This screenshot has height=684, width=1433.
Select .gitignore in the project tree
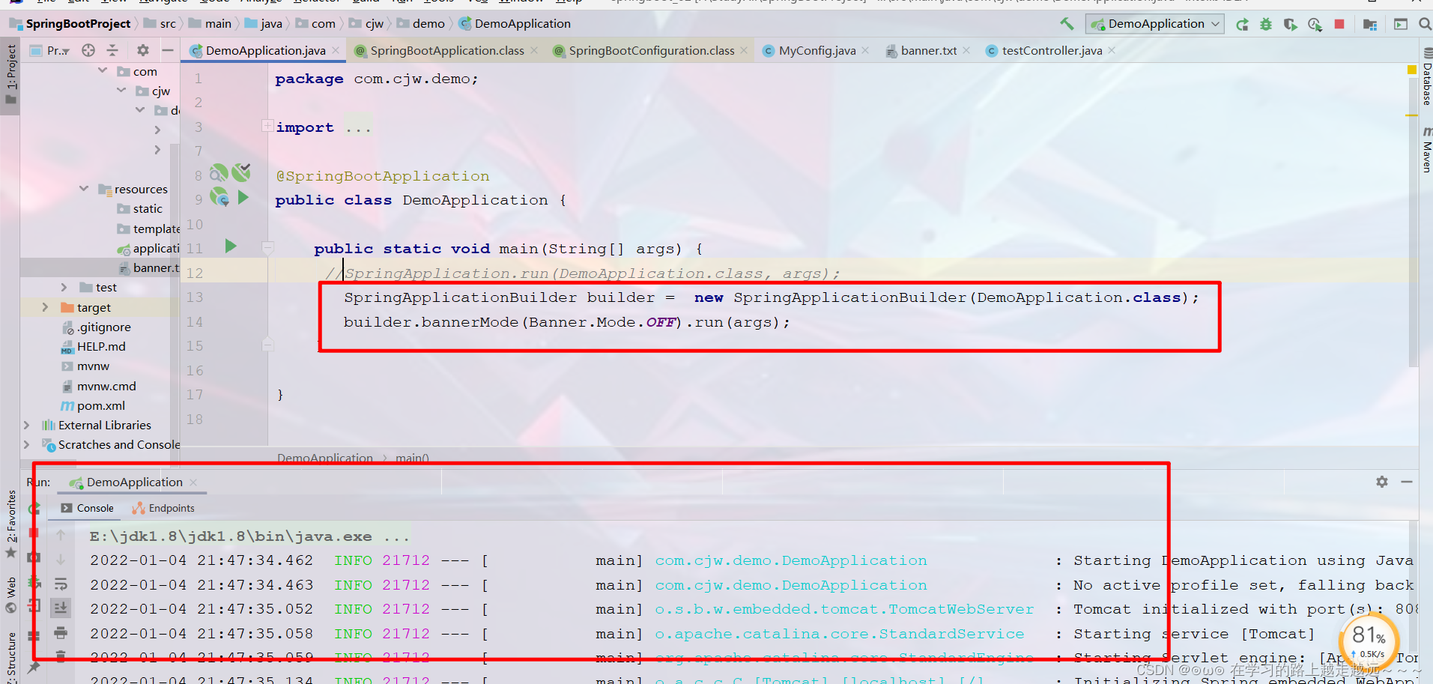(x=103, y=327)
